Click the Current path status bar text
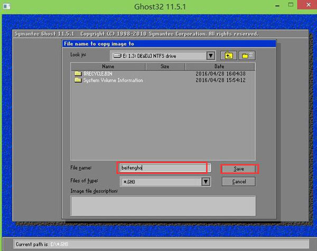The image size is (317, 251). 42,244
